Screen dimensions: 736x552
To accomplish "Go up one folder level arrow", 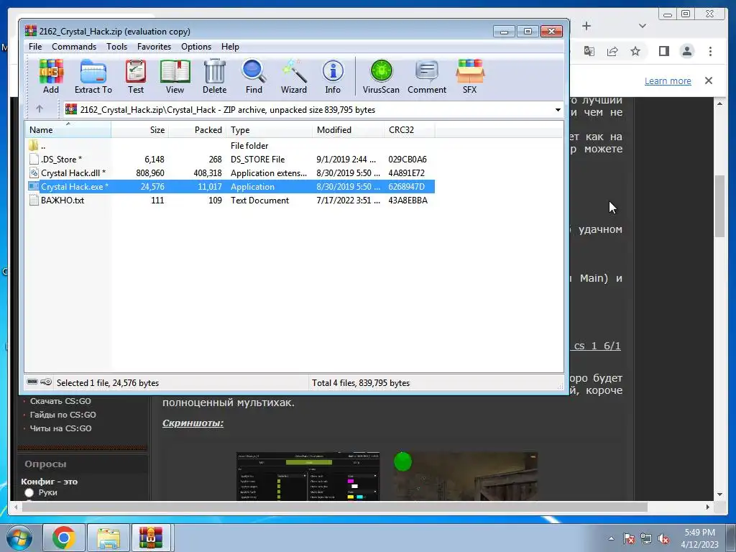I will (40, 109).
